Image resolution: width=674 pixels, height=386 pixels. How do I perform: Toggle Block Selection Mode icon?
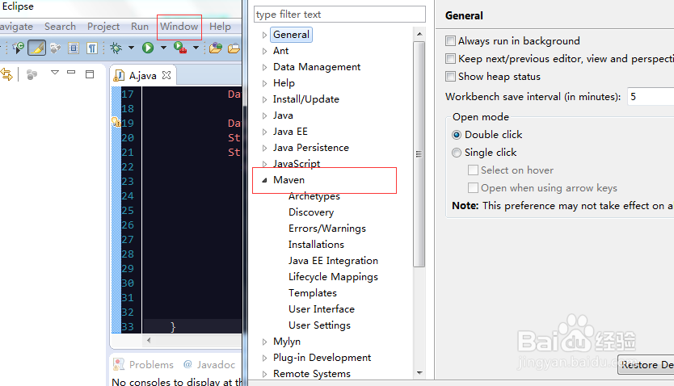(74, 48)
